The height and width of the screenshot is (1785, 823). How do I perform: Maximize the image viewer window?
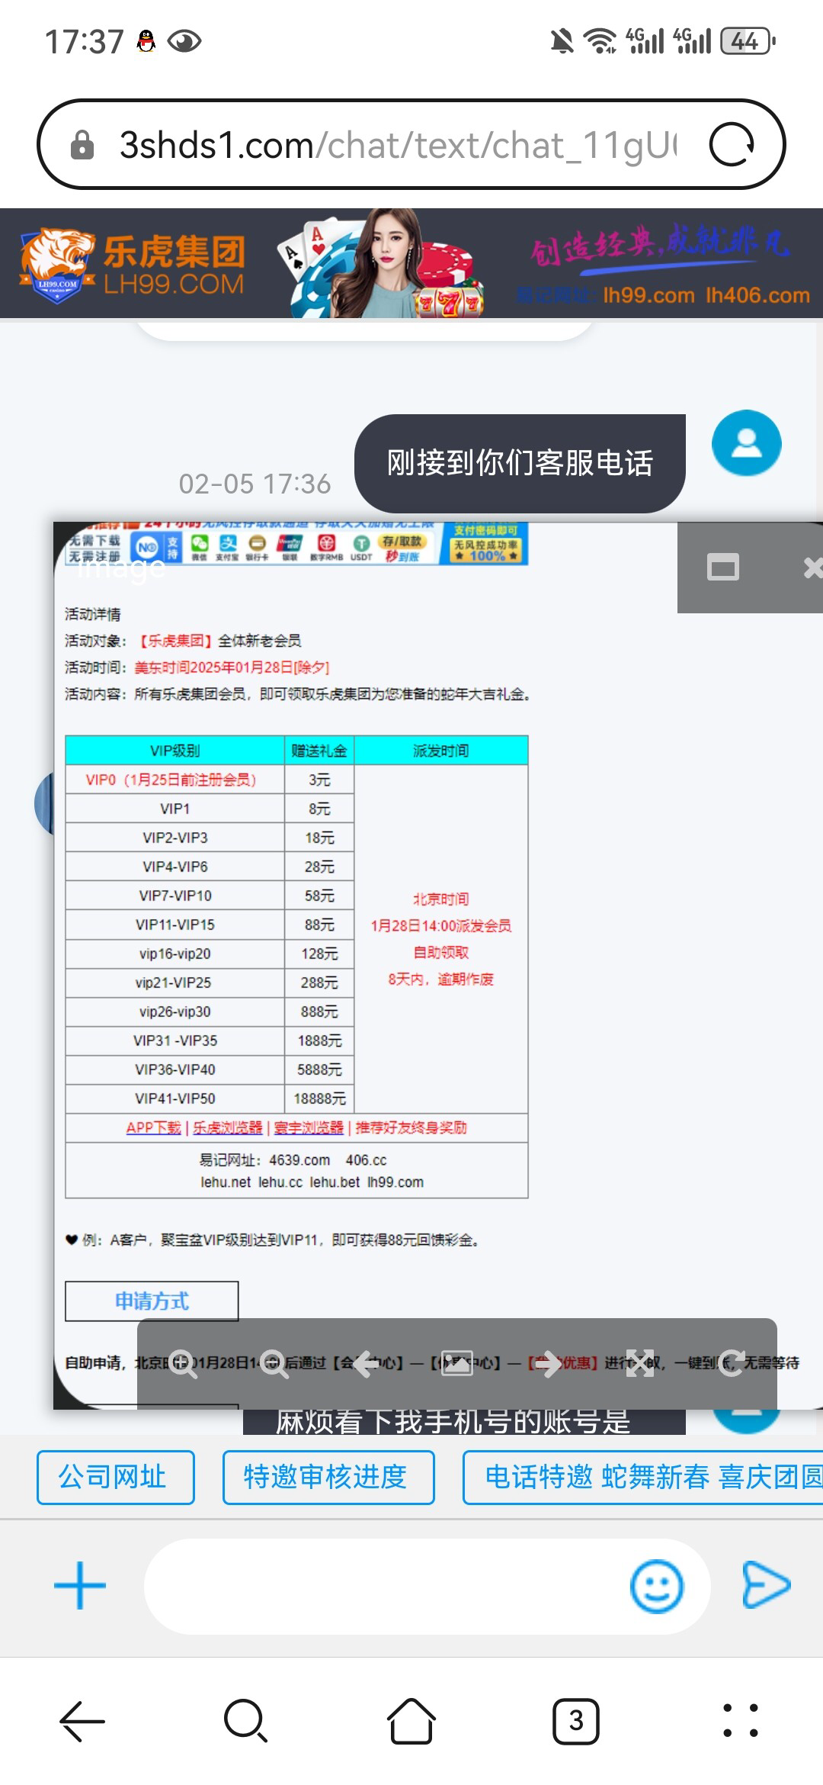click(722, 568)
